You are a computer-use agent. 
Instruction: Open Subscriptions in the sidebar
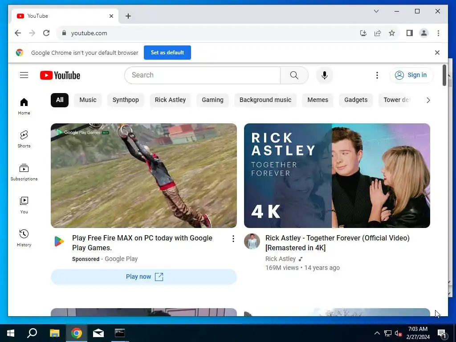(24, 172)
